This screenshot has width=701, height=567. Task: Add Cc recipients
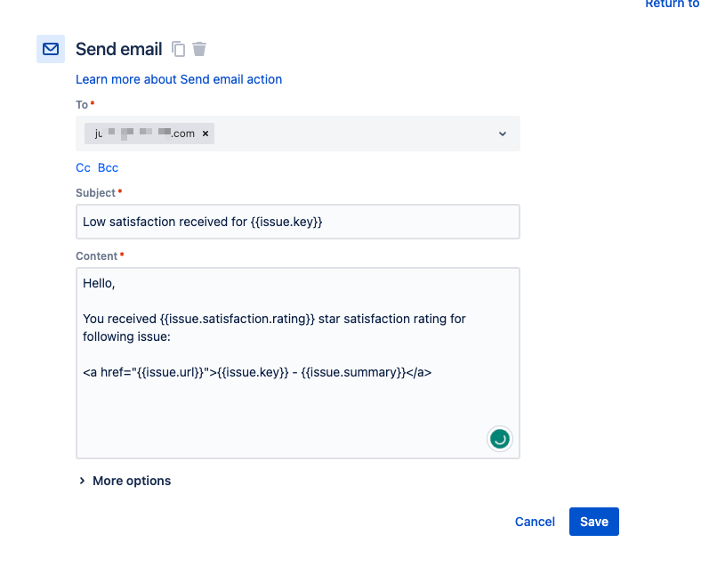83,167
